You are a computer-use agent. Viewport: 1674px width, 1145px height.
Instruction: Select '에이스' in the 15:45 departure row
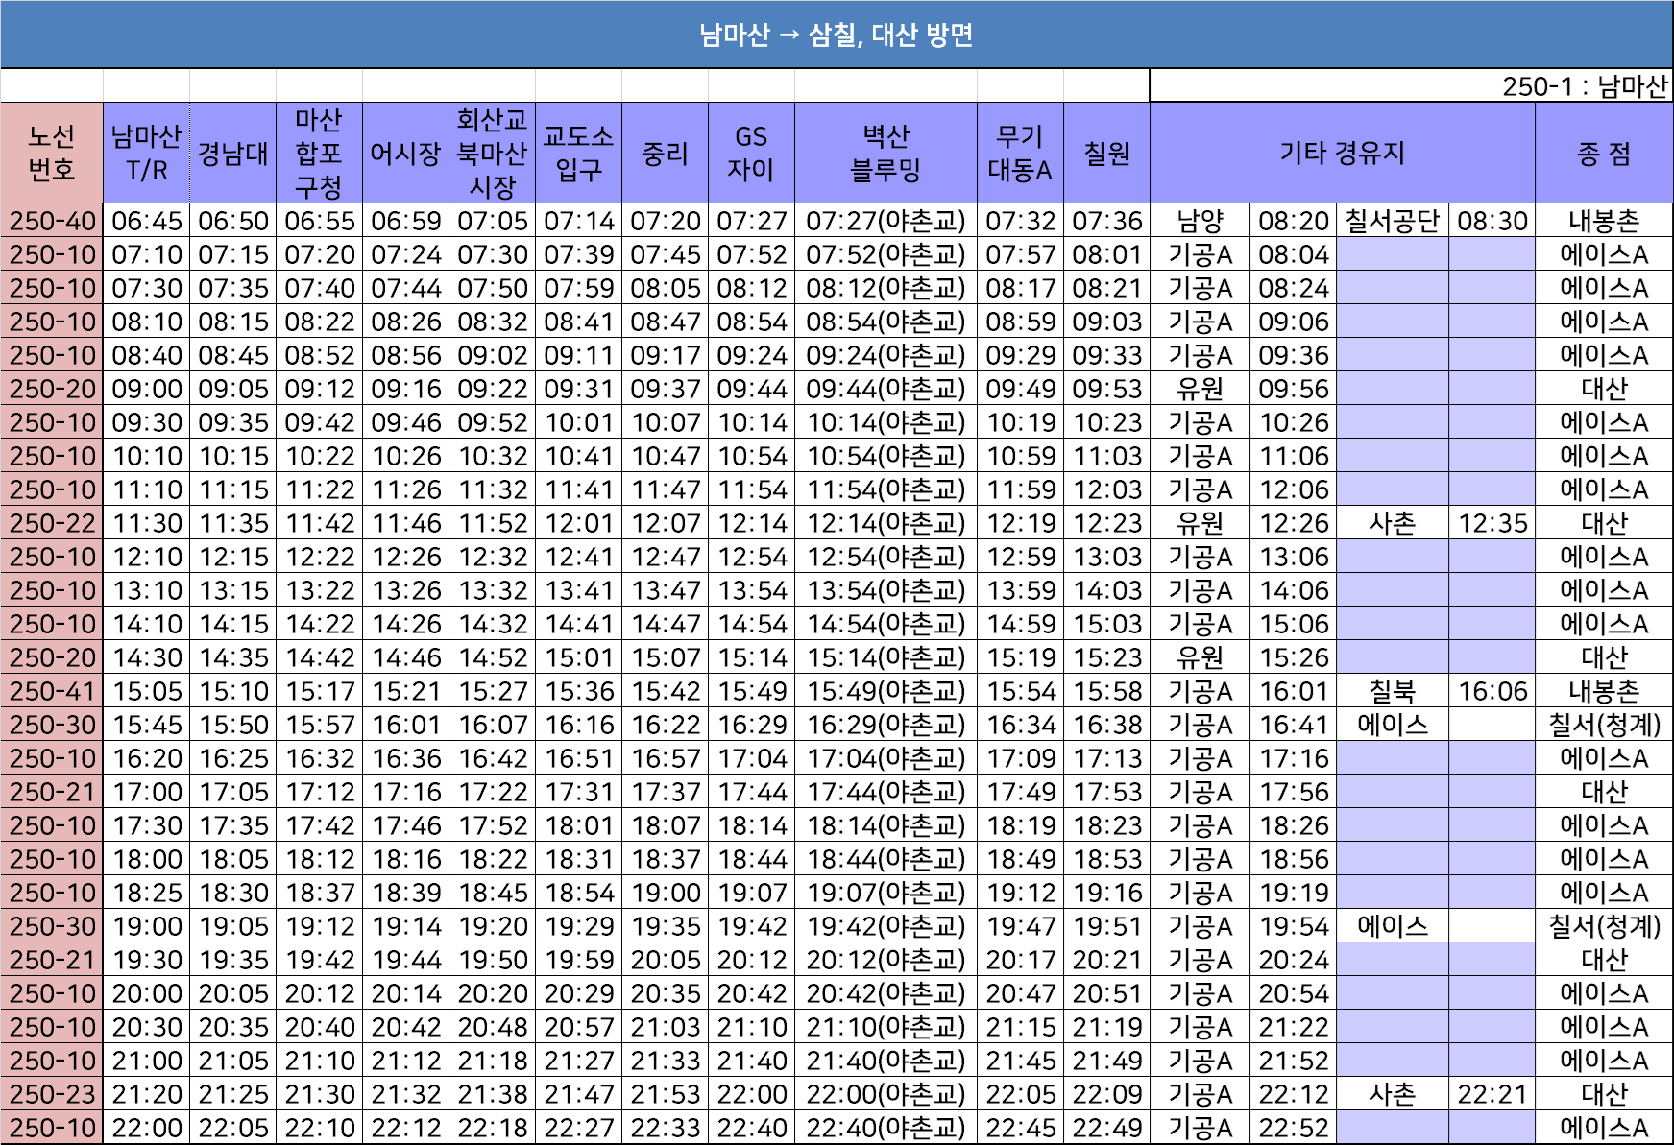tap(1393, 725)
